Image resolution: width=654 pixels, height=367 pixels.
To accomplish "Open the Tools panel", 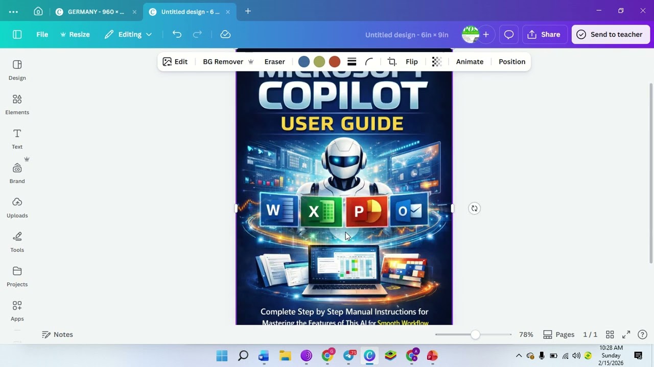I will [x=17, y=242].
